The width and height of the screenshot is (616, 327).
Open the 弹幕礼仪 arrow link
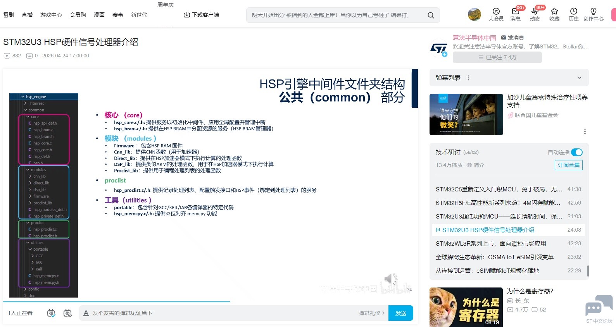coord(371,313)
